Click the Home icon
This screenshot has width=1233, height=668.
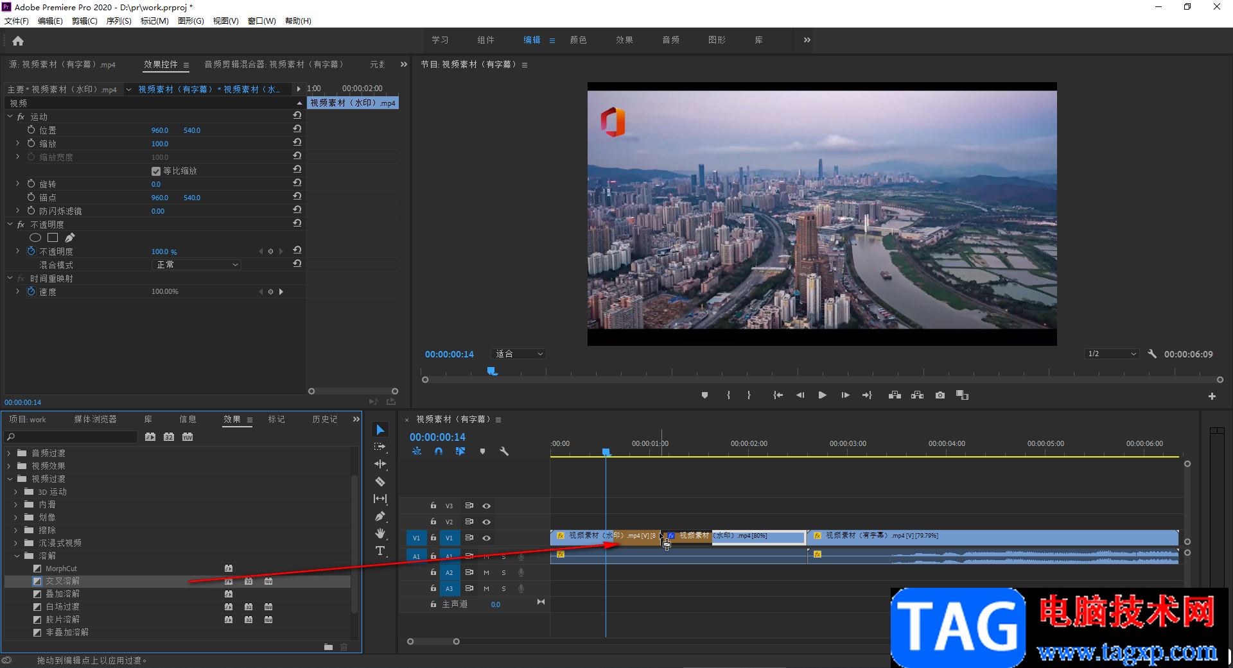point(18,41)
